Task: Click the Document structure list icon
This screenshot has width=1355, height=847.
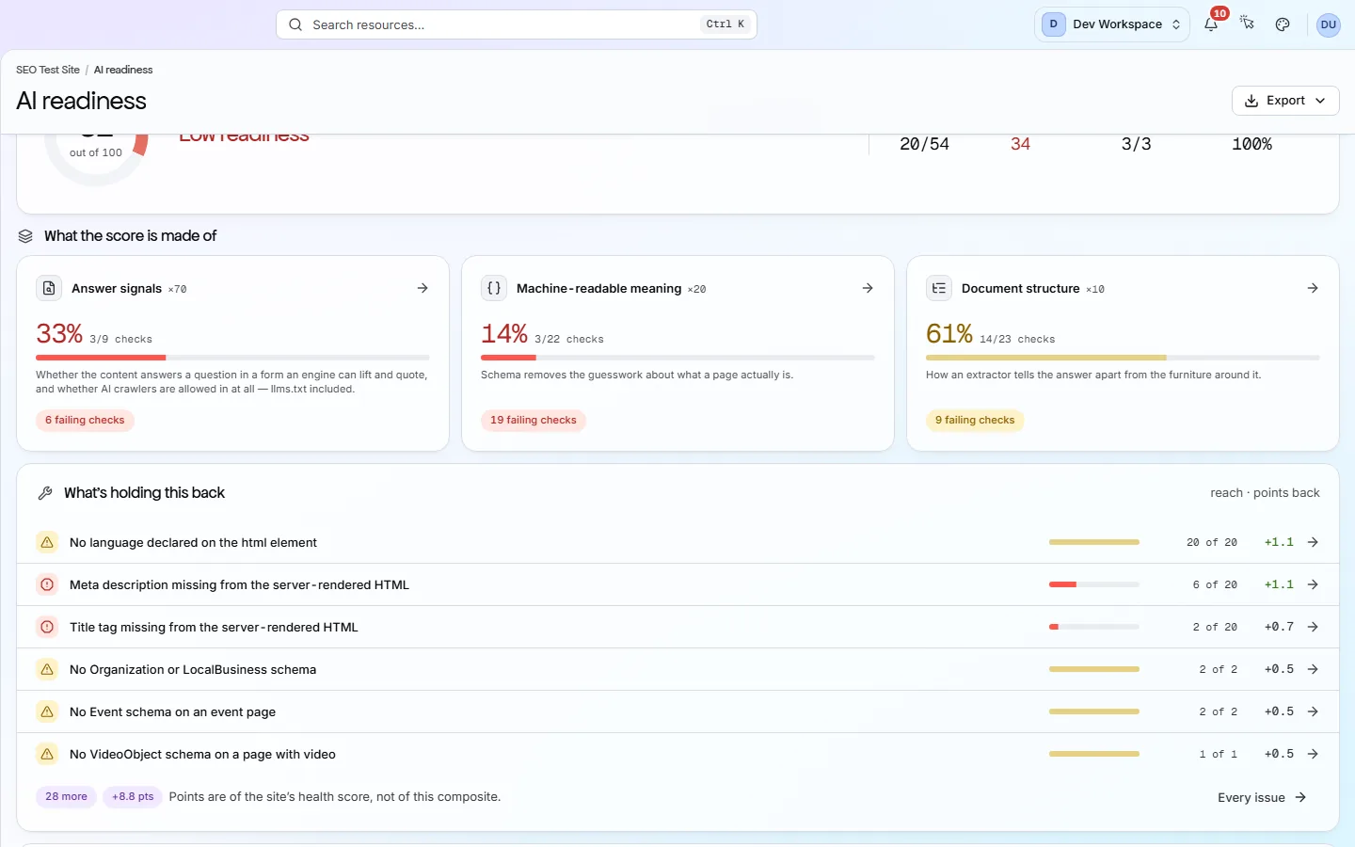Action: click(939, 288)
